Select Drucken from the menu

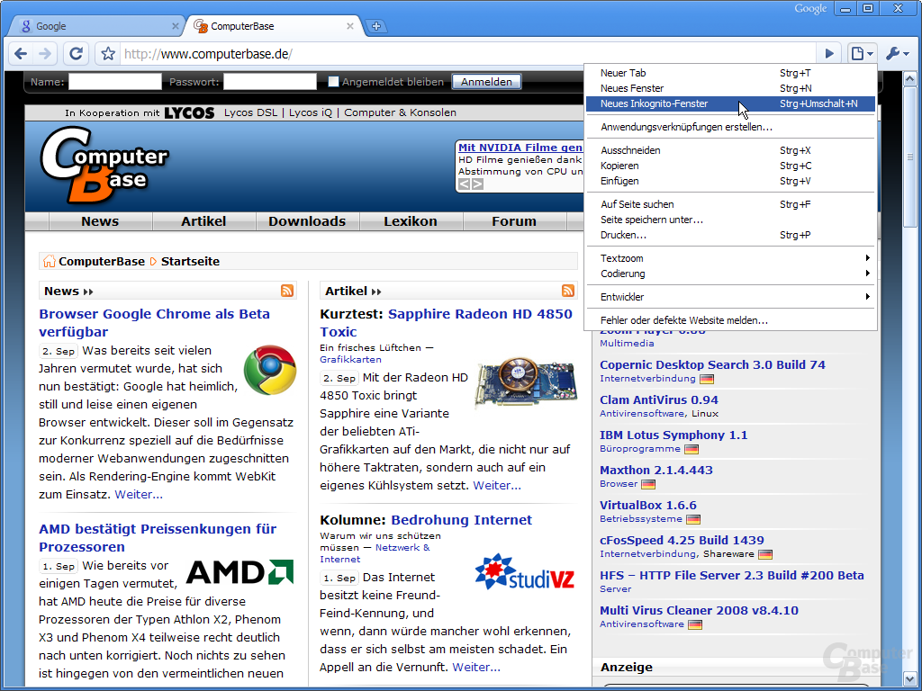coord(730,235)
